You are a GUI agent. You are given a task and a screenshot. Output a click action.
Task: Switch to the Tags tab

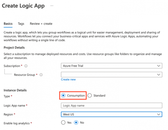click(21, 24)
